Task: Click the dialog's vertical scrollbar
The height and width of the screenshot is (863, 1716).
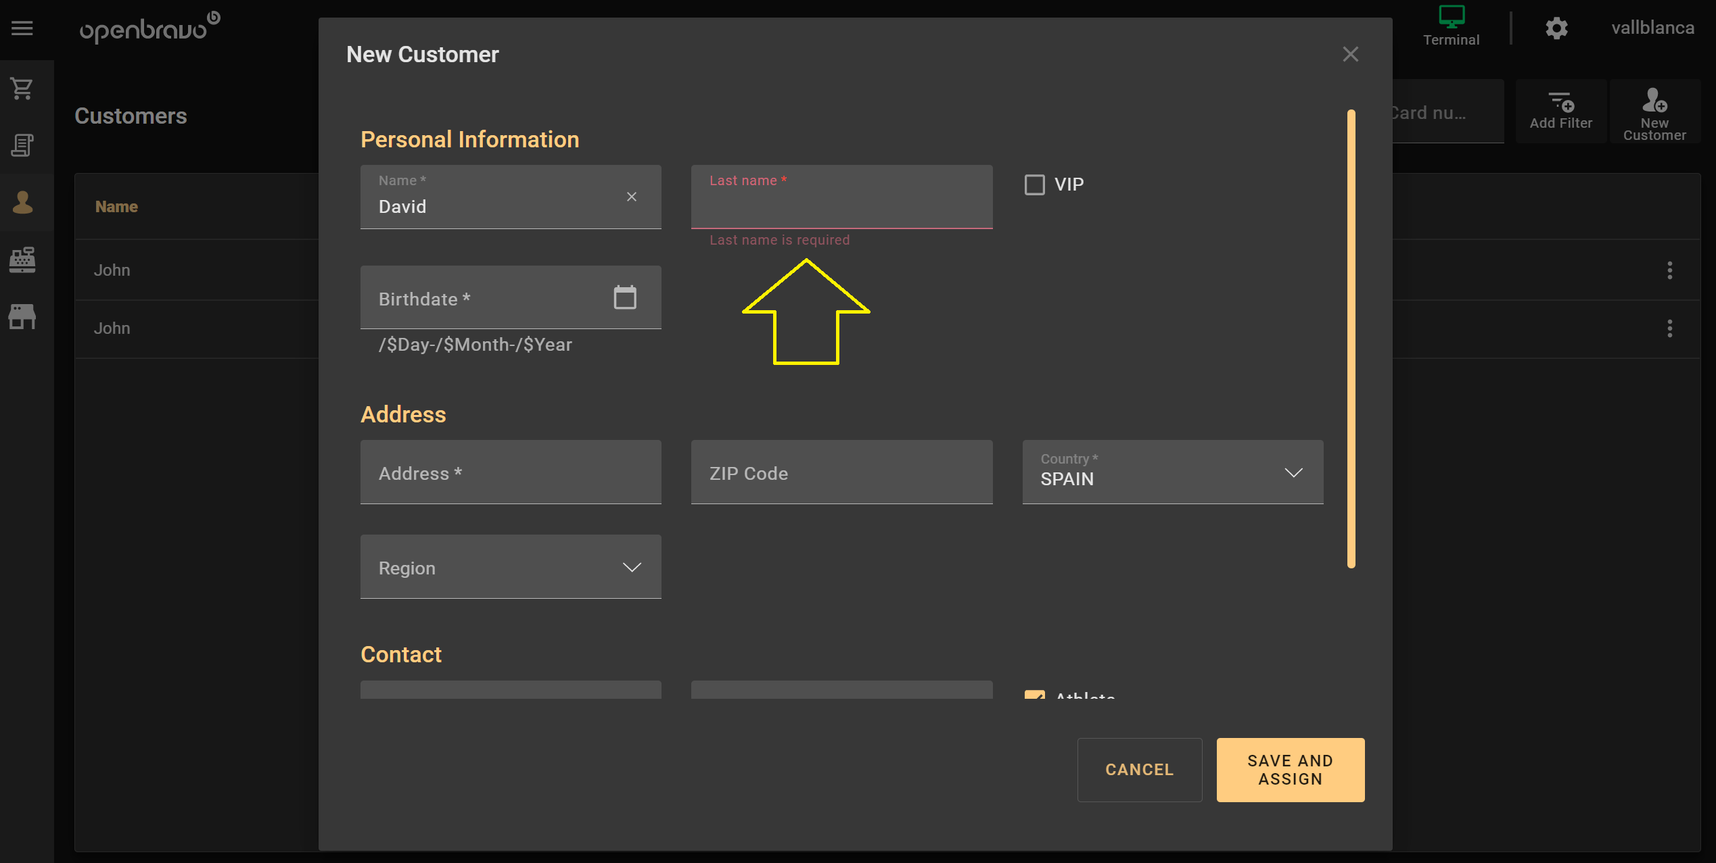Action: [1351, 338]
